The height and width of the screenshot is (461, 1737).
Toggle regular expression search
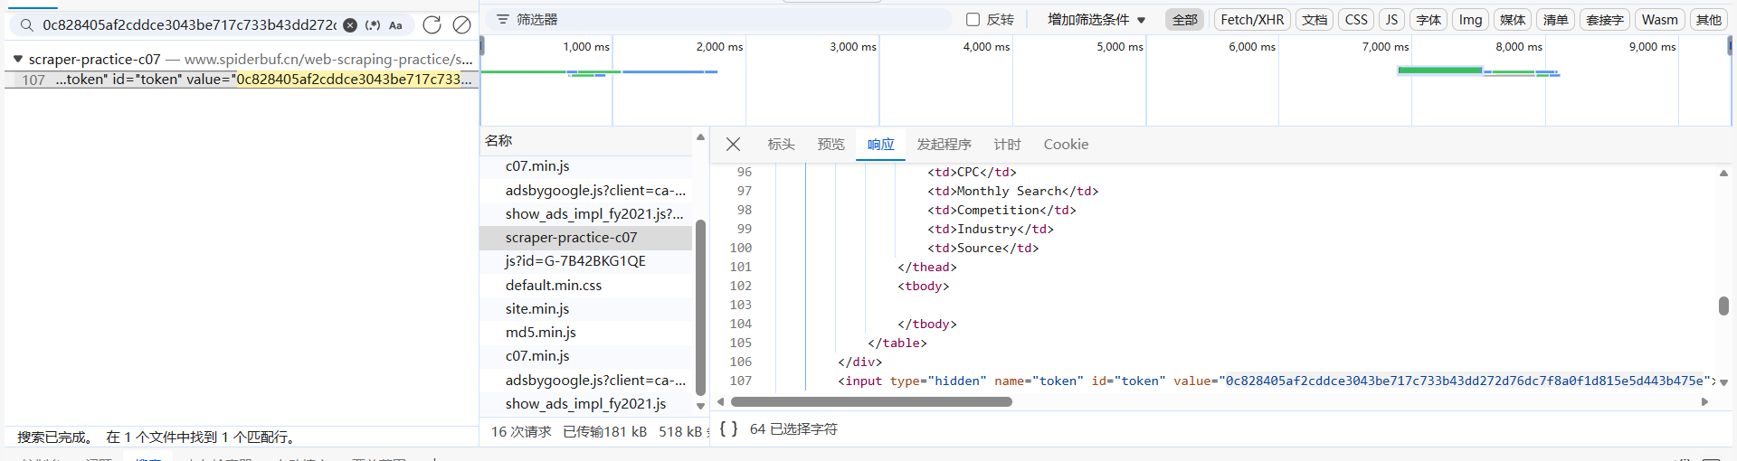pos(373,25)
